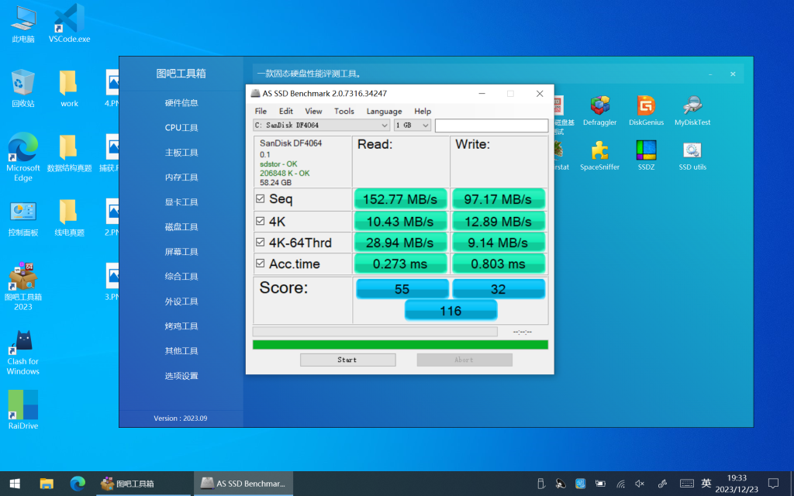Open the 磁盘工具 sidebar tab

[x=181, y=227]
